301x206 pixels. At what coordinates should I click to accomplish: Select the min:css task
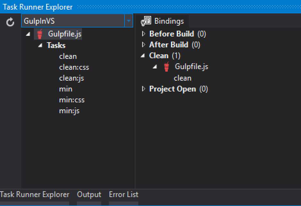72,100
